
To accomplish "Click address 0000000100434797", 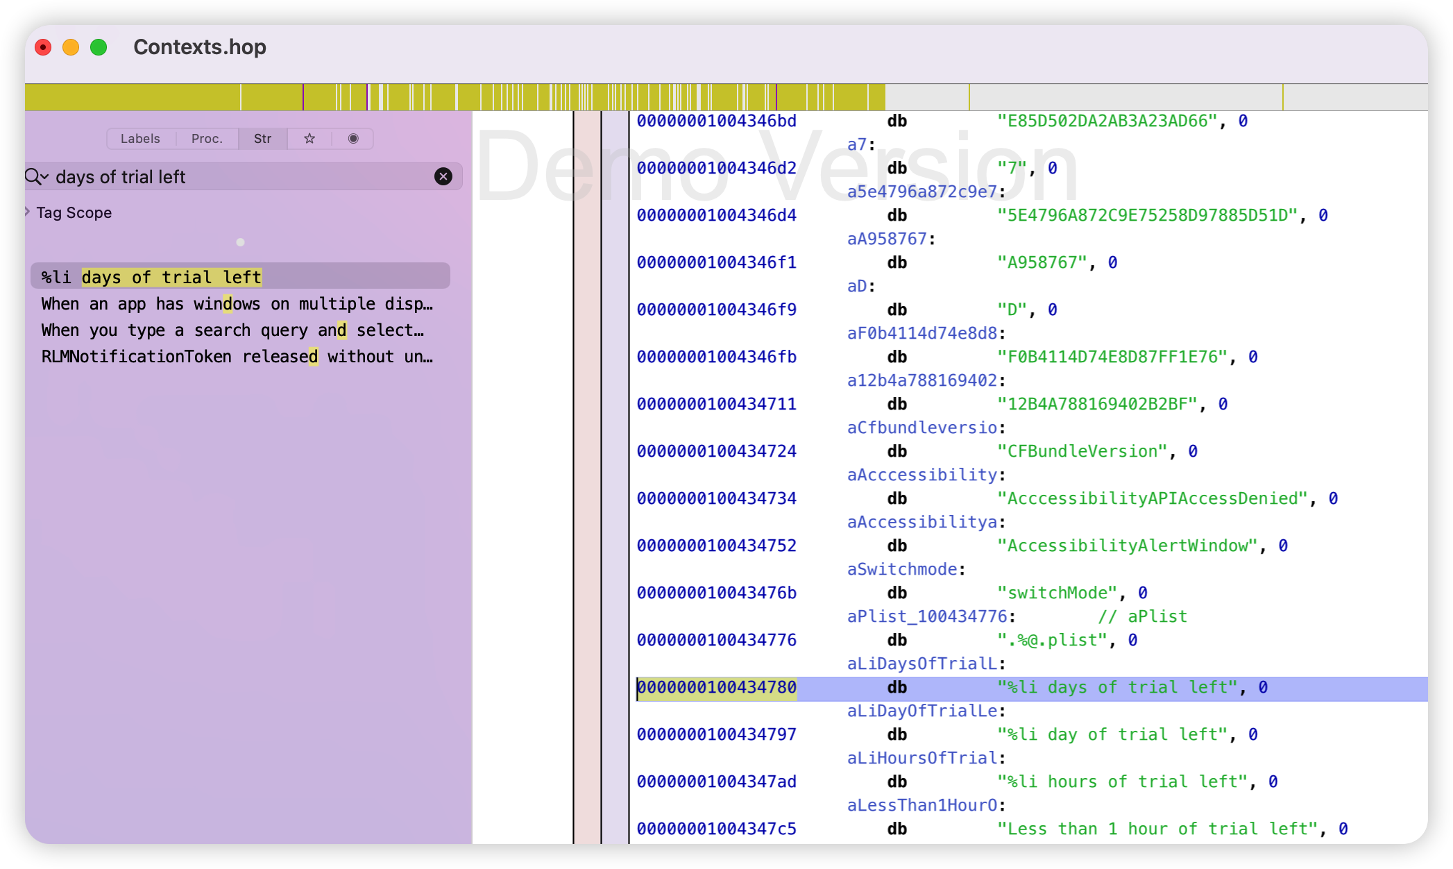I will coord(716,734).
